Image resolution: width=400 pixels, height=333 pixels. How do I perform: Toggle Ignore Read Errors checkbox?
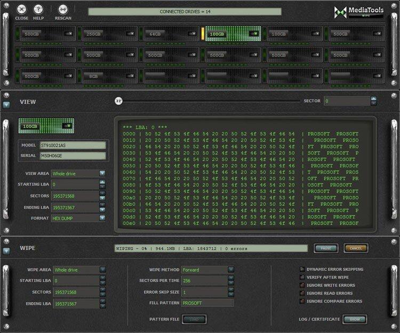(301, 293)
